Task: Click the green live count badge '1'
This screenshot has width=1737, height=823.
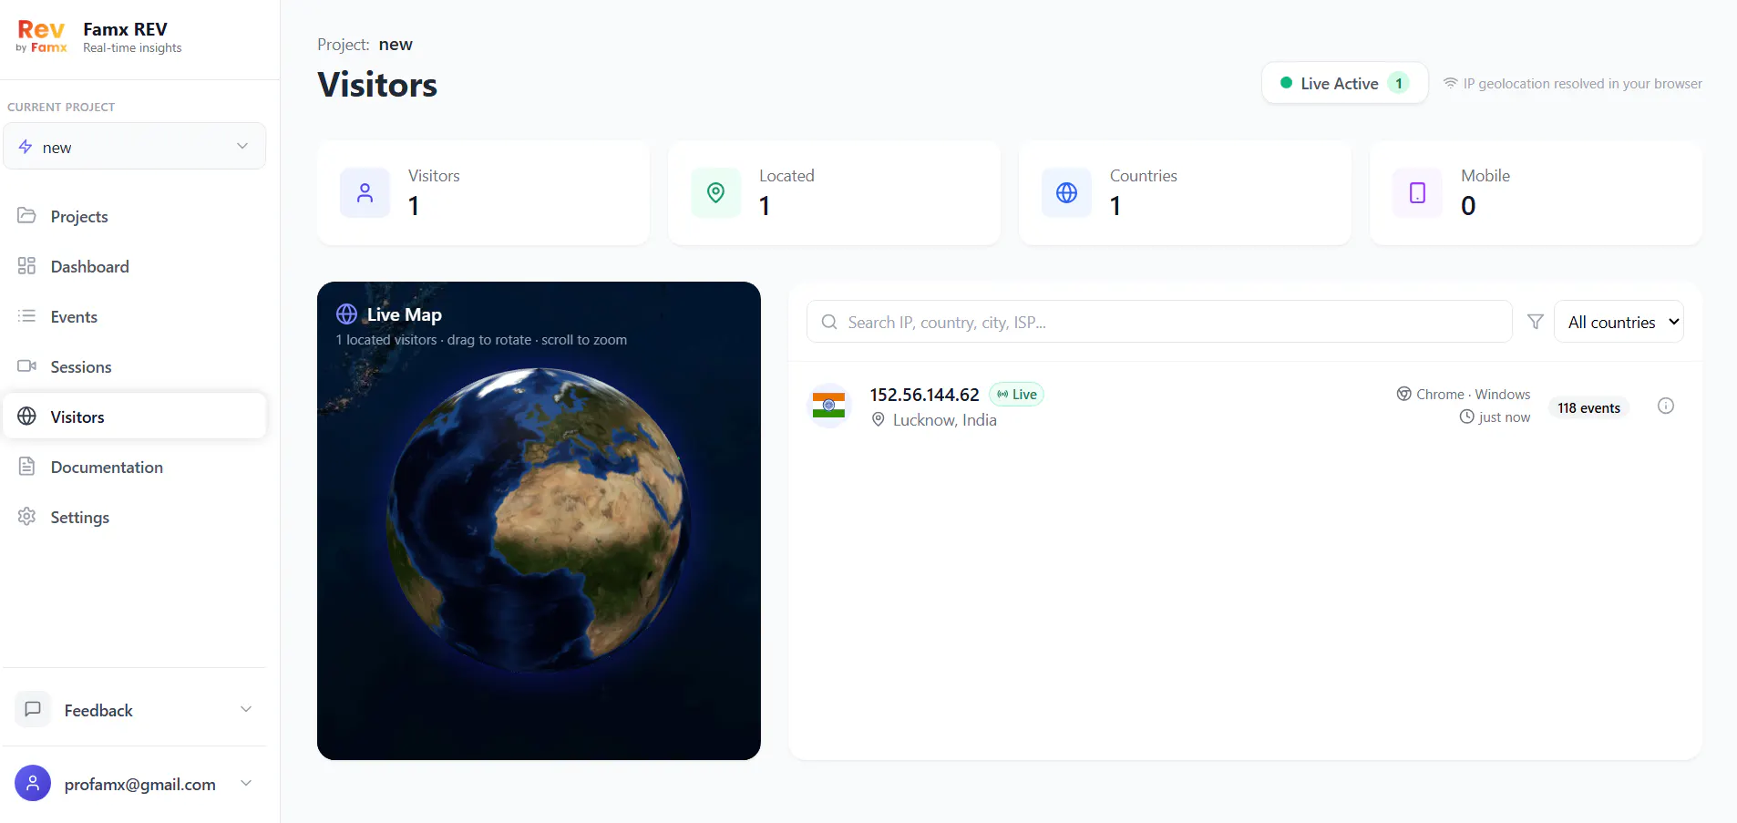Action: [x=1398, y=83]
